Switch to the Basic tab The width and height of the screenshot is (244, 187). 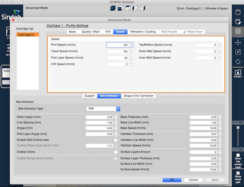pyautogui.click(x=72, y=32)
